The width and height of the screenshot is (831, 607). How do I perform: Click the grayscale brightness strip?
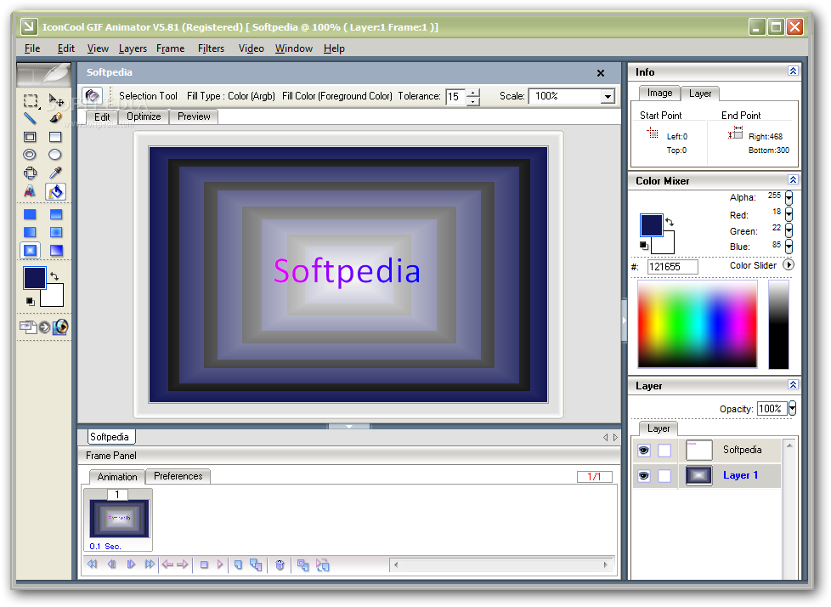[778, 324]
